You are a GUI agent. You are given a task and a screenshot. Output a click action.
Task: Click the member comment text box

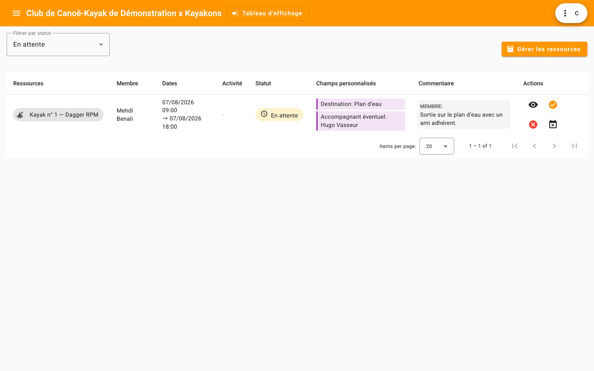tap(464, 115)
